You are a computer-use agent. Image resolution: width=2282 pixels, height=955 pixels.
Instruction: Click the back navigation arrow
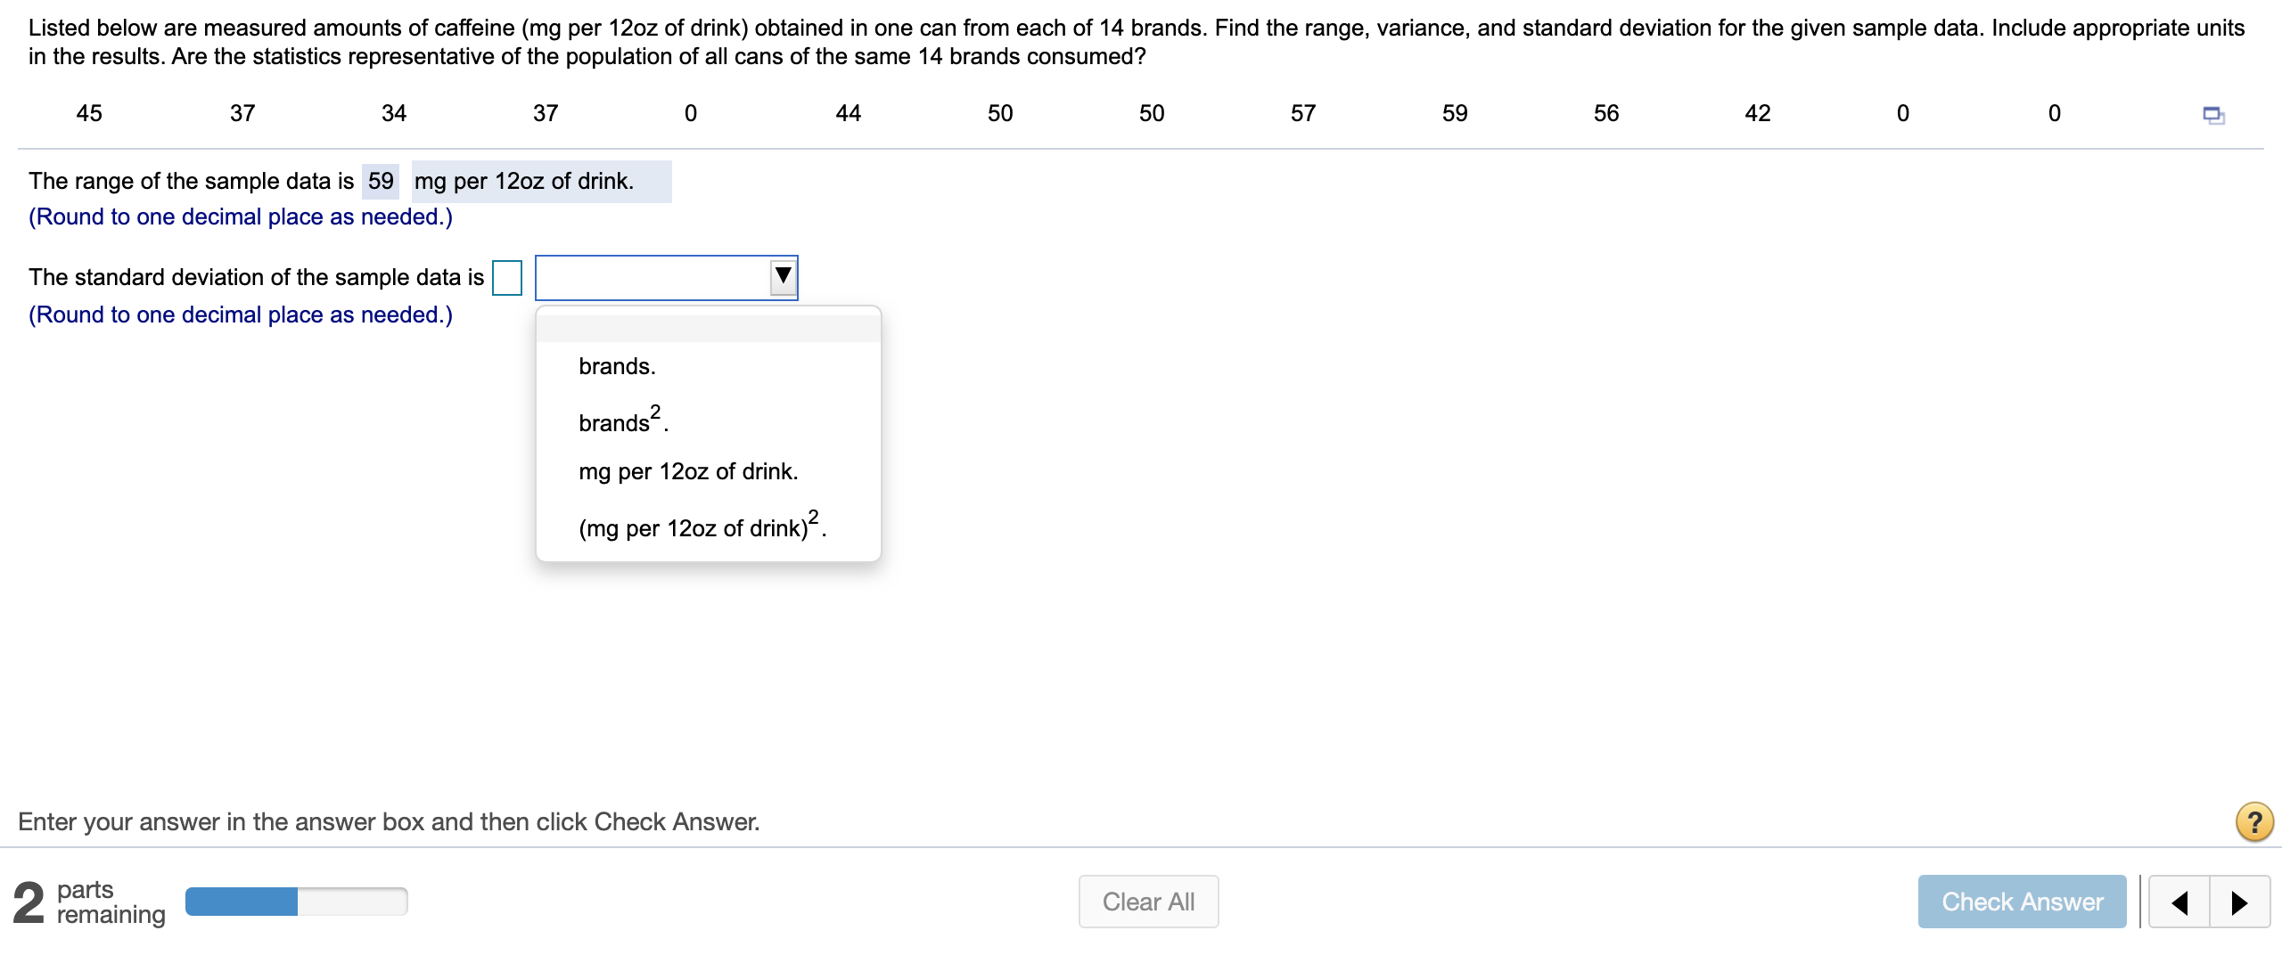pyautogui.click(x=2180, y=902)
